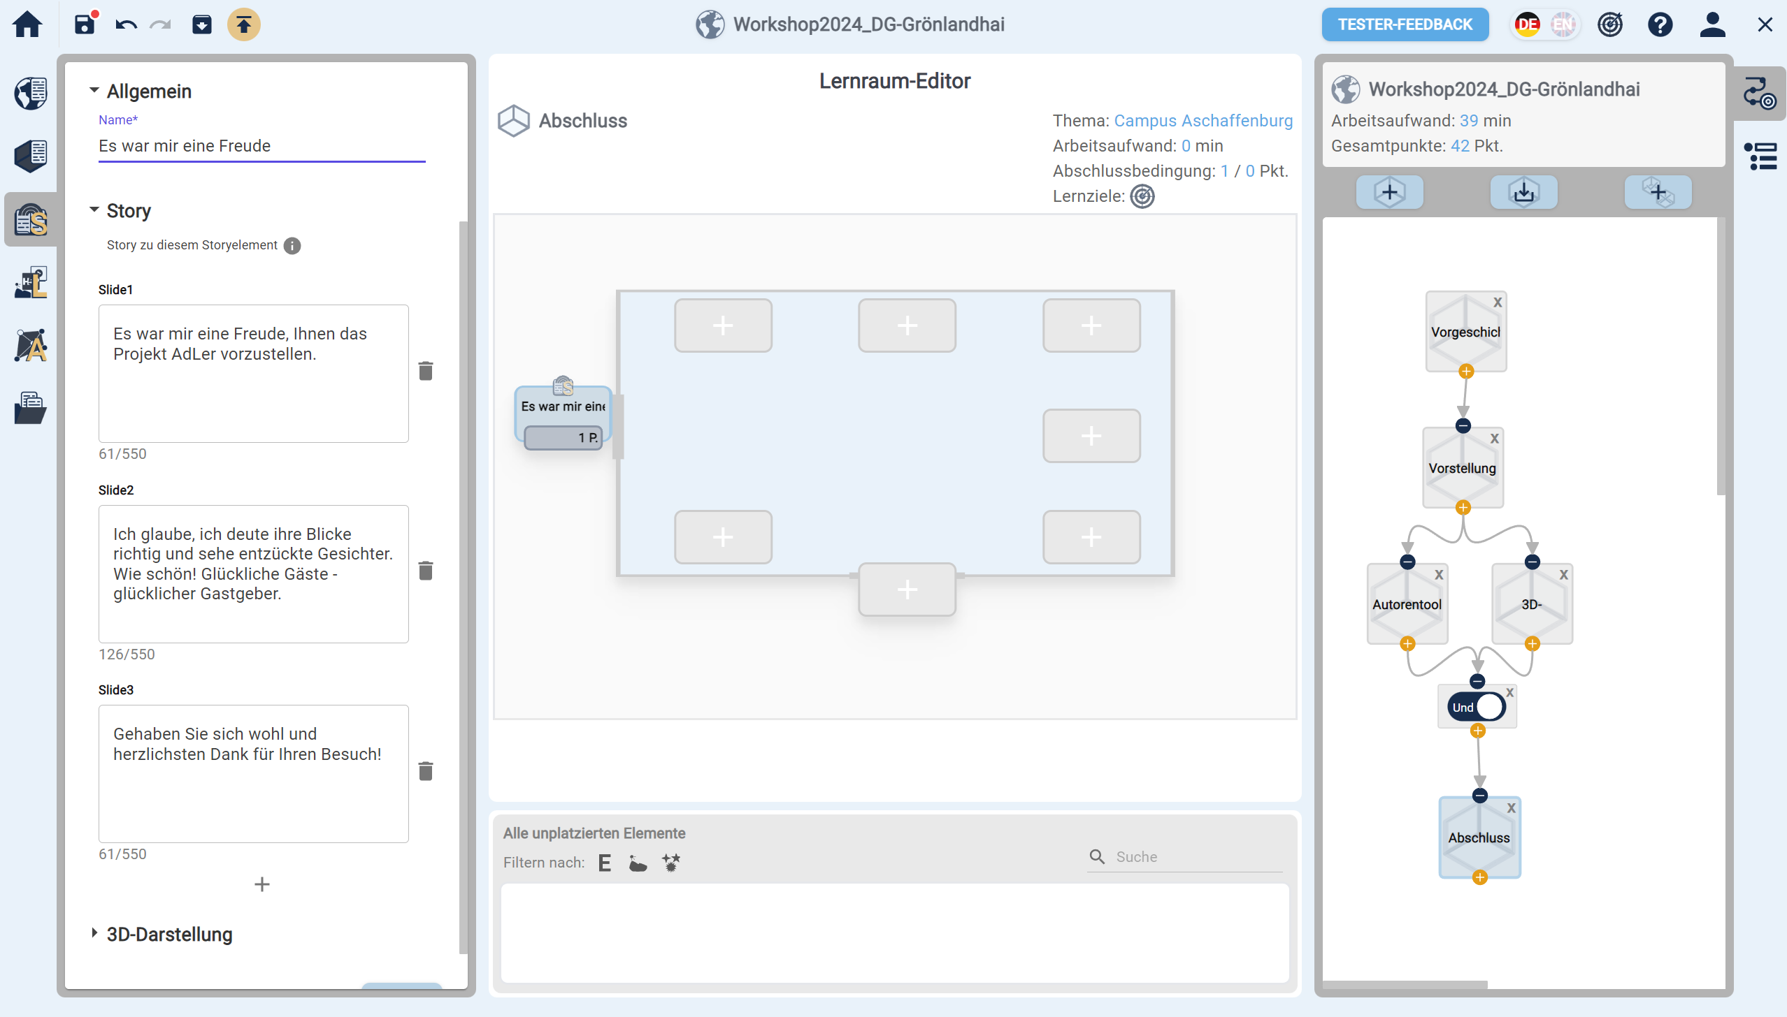Open the Campus Aschaffenburg theme link
1787x1017 pixels.
1203,121
